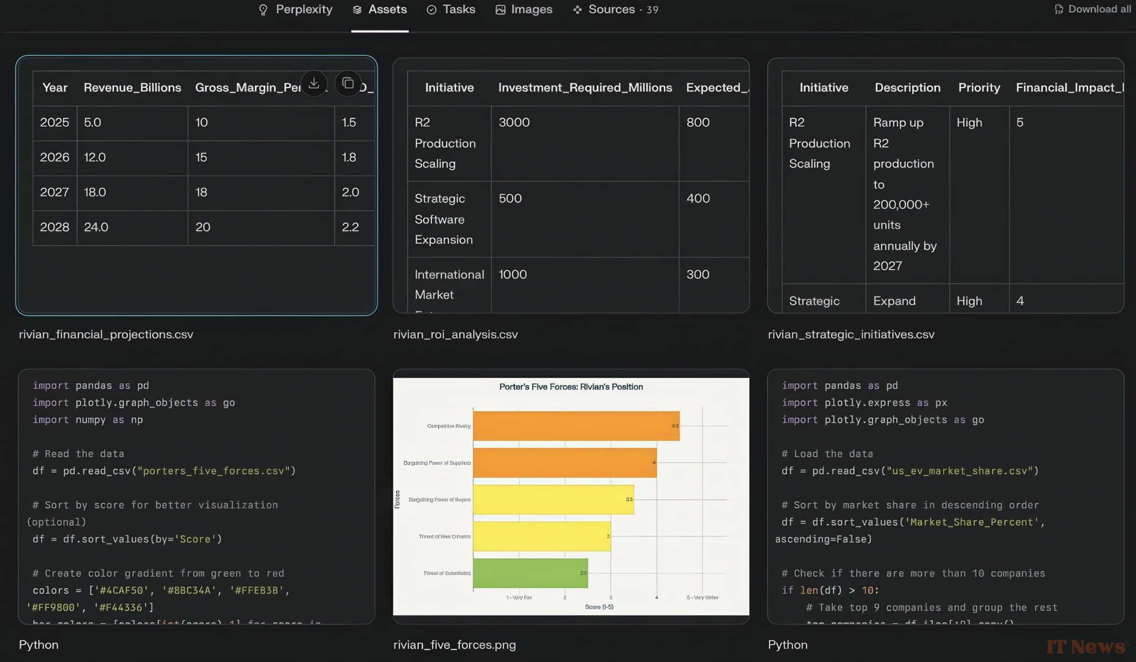This screenshot has width=1136, height=662.
Task: Click the Tasks checkmark circle icon
Action: (431, 10)
